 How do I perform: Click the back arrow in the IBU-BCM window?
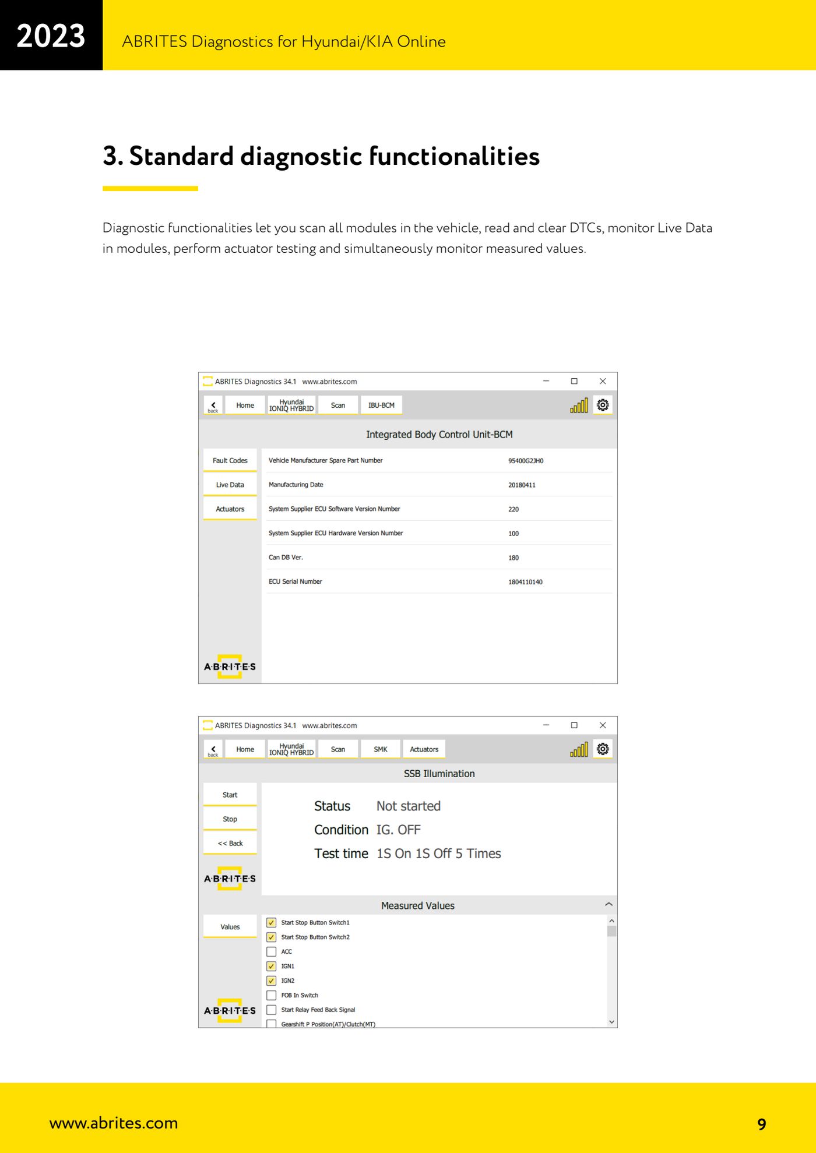click(x=213, y=406)
